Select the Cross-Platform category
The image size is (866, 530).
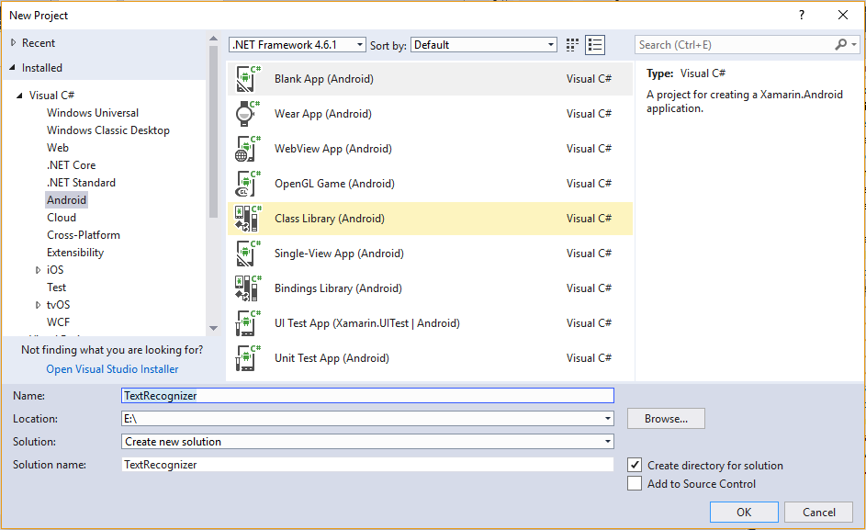(84, 234)
